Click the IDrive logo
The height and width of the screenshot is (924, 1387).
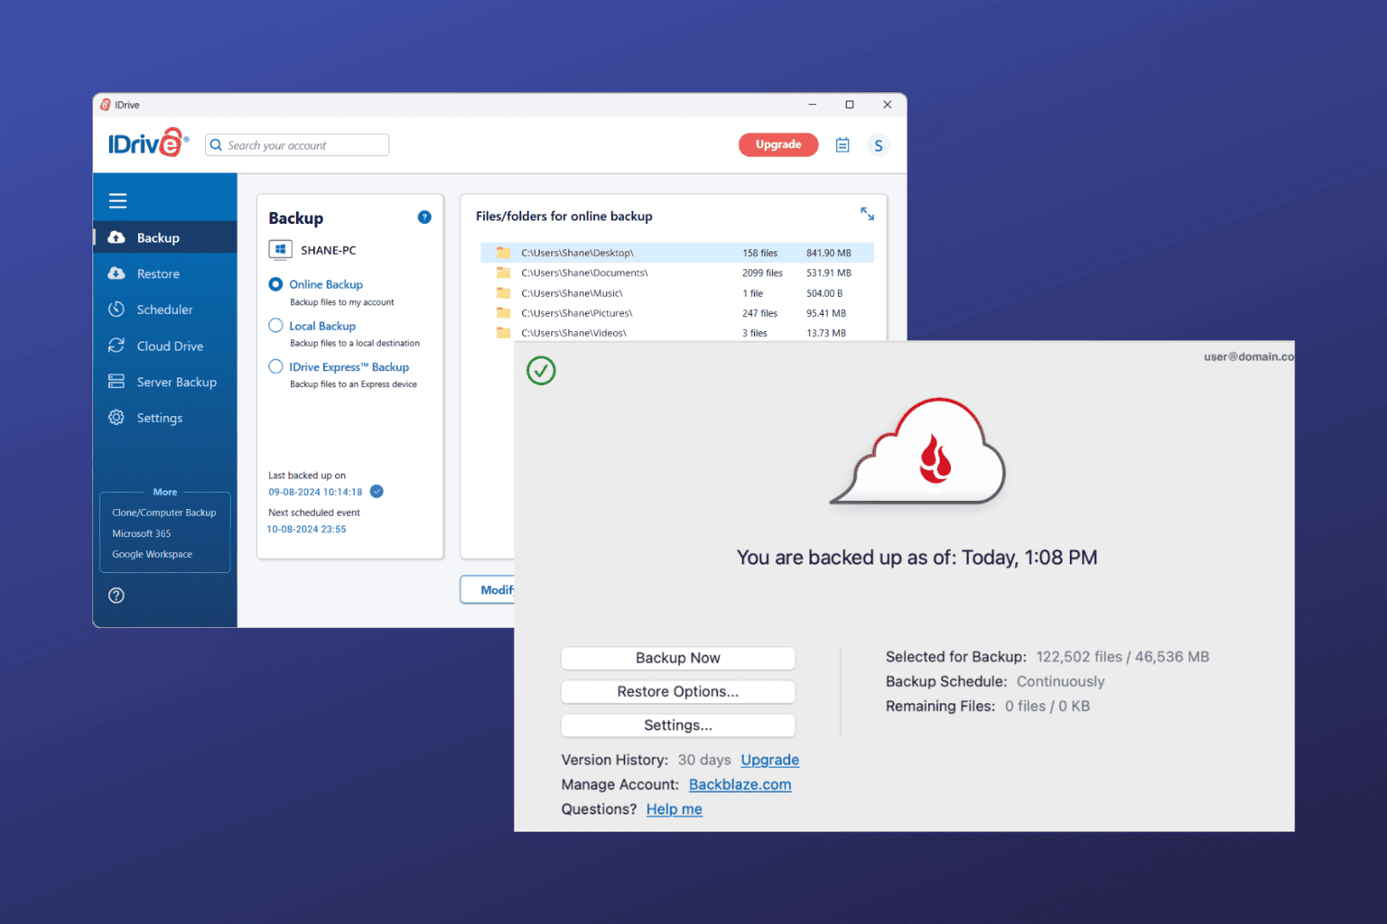(x=148, y=143)
